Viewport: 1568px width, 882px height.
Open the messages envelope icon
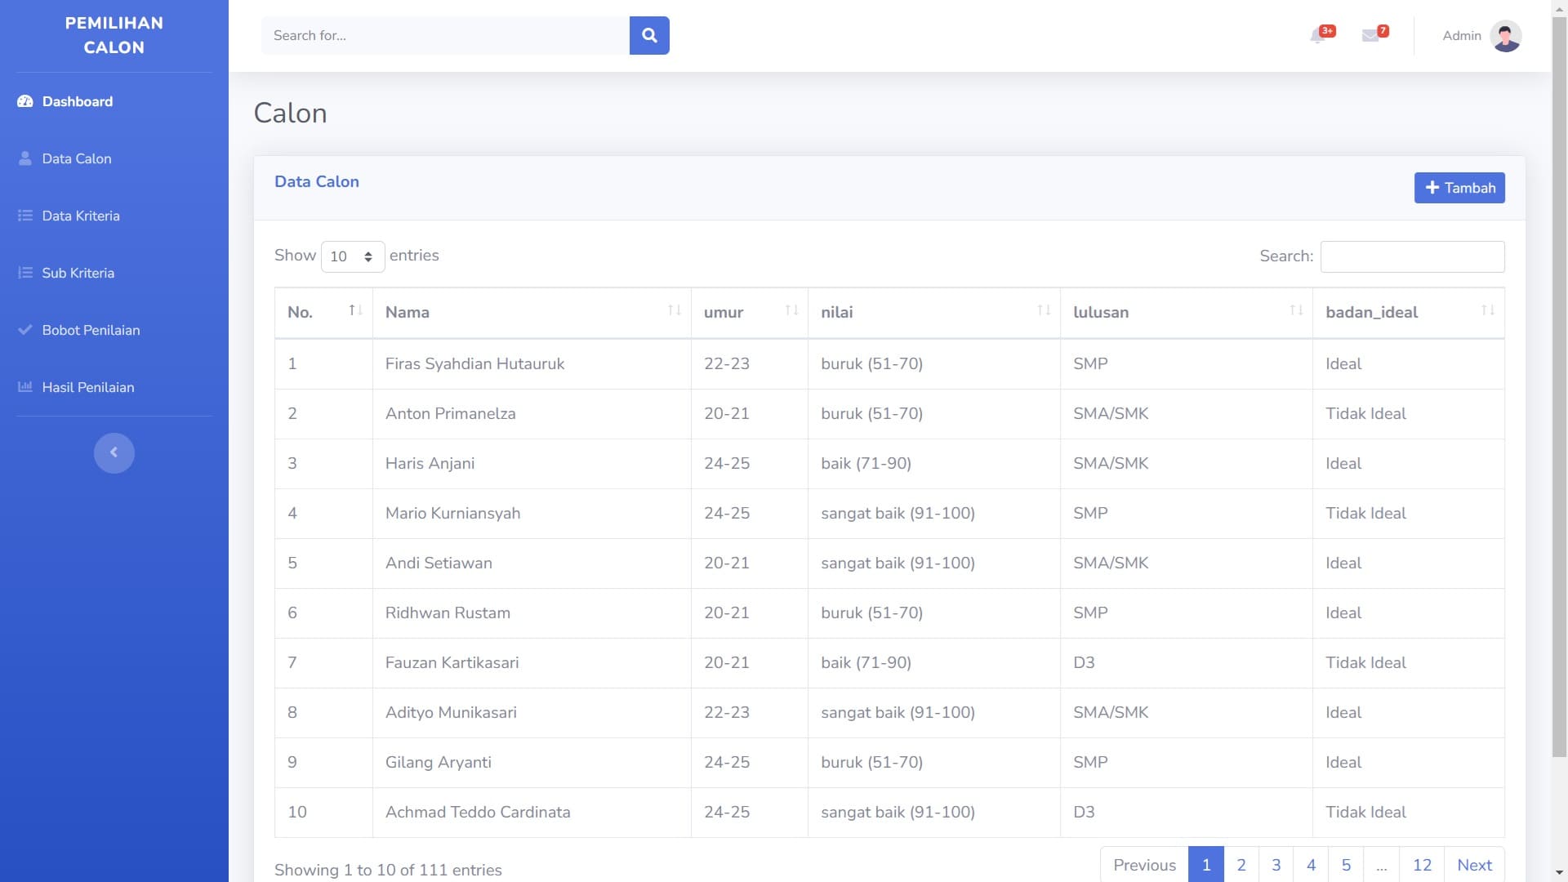[1370, 36]
